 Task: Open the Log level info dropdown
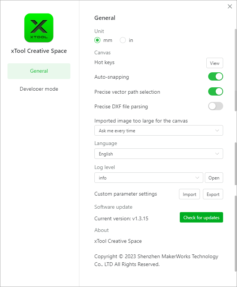click(148, 178)
